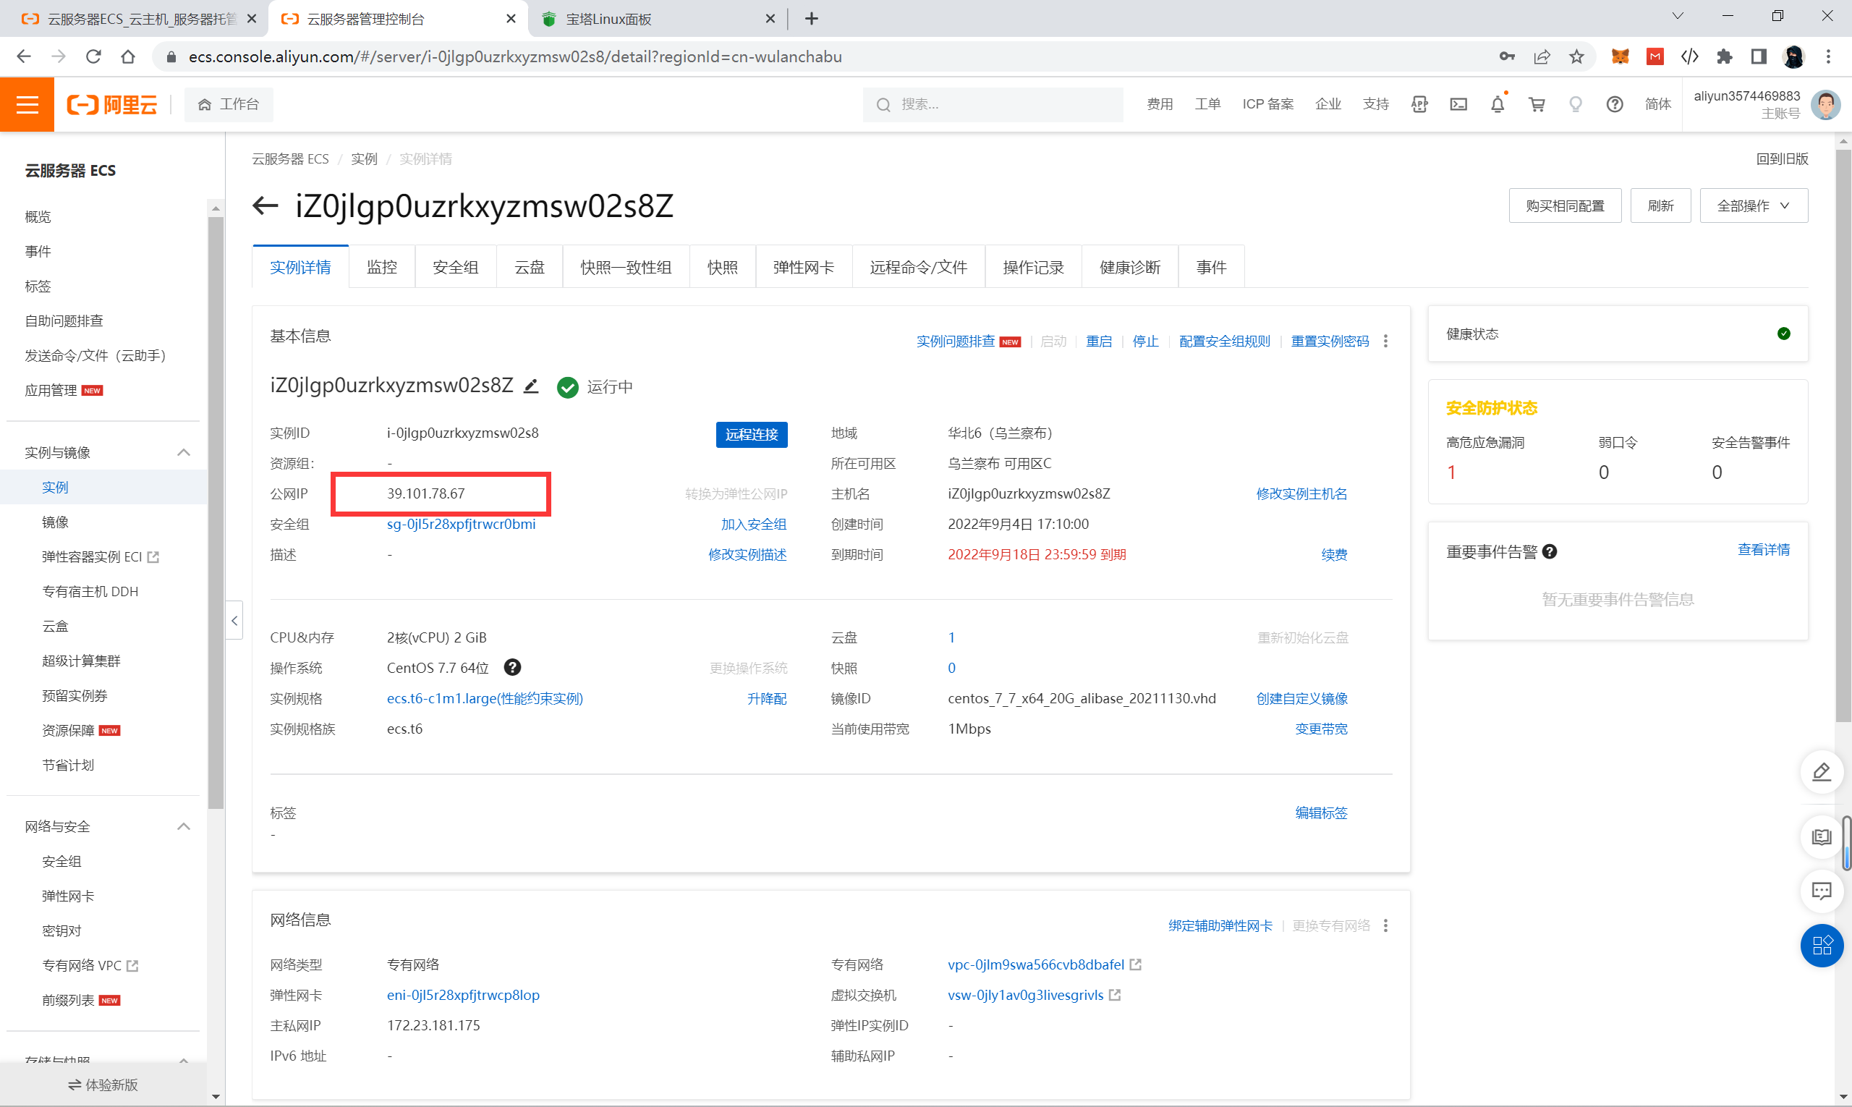Open Chrome three-dot menu
This screenshot has height=1107, width=1852.
[x=1828, y=56]
